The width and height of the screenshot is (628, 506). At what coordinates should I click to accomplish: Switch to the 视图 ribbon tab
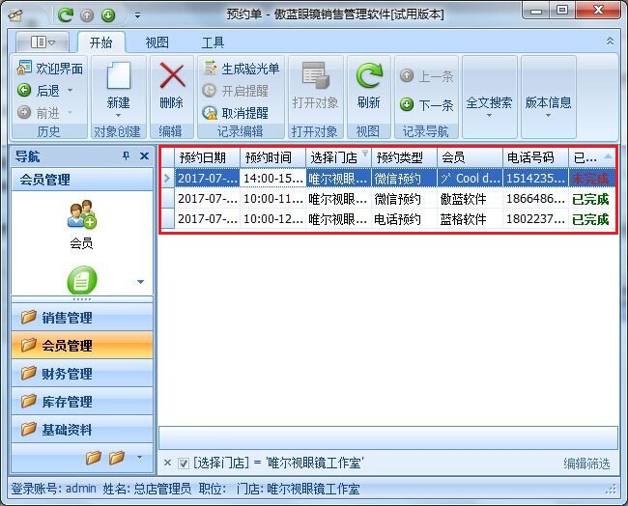pyautogui.click(x=157, y=42)
